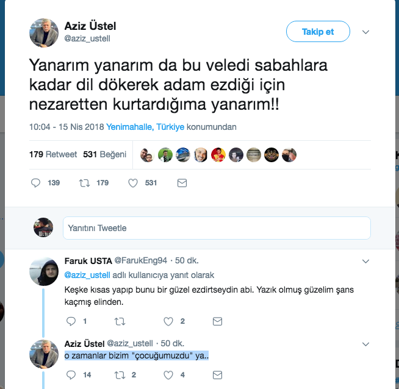The image size is (399, 389).
Task: Like the main tweet with heart icon
Action: (x=133, y=182)
